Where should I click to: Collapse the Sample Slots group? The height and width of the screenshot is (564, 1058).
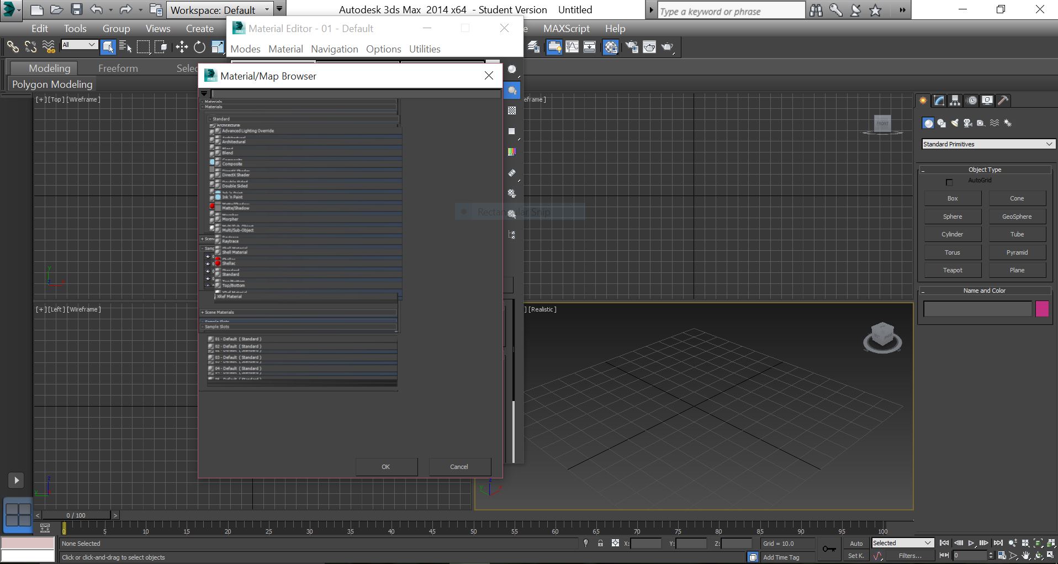tap(299, 326)
